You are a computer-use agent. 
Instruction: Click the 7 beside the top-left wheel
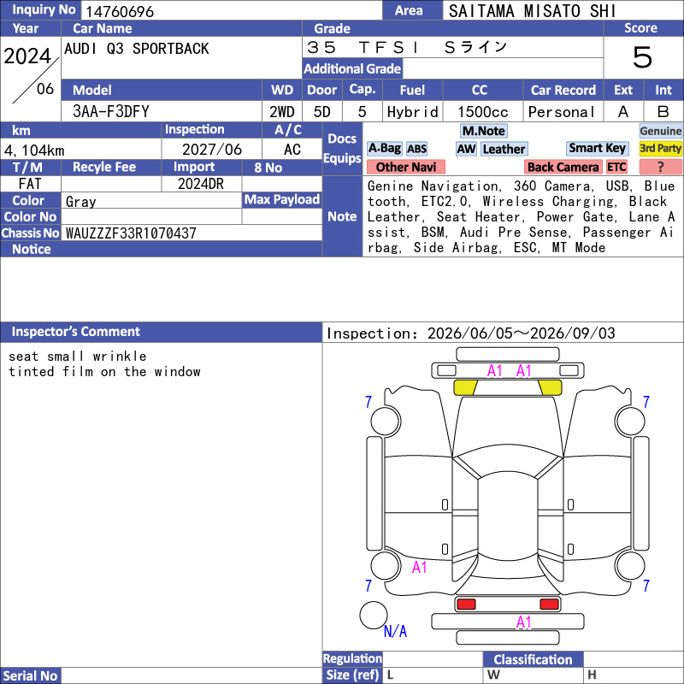(x=369, y=401)
